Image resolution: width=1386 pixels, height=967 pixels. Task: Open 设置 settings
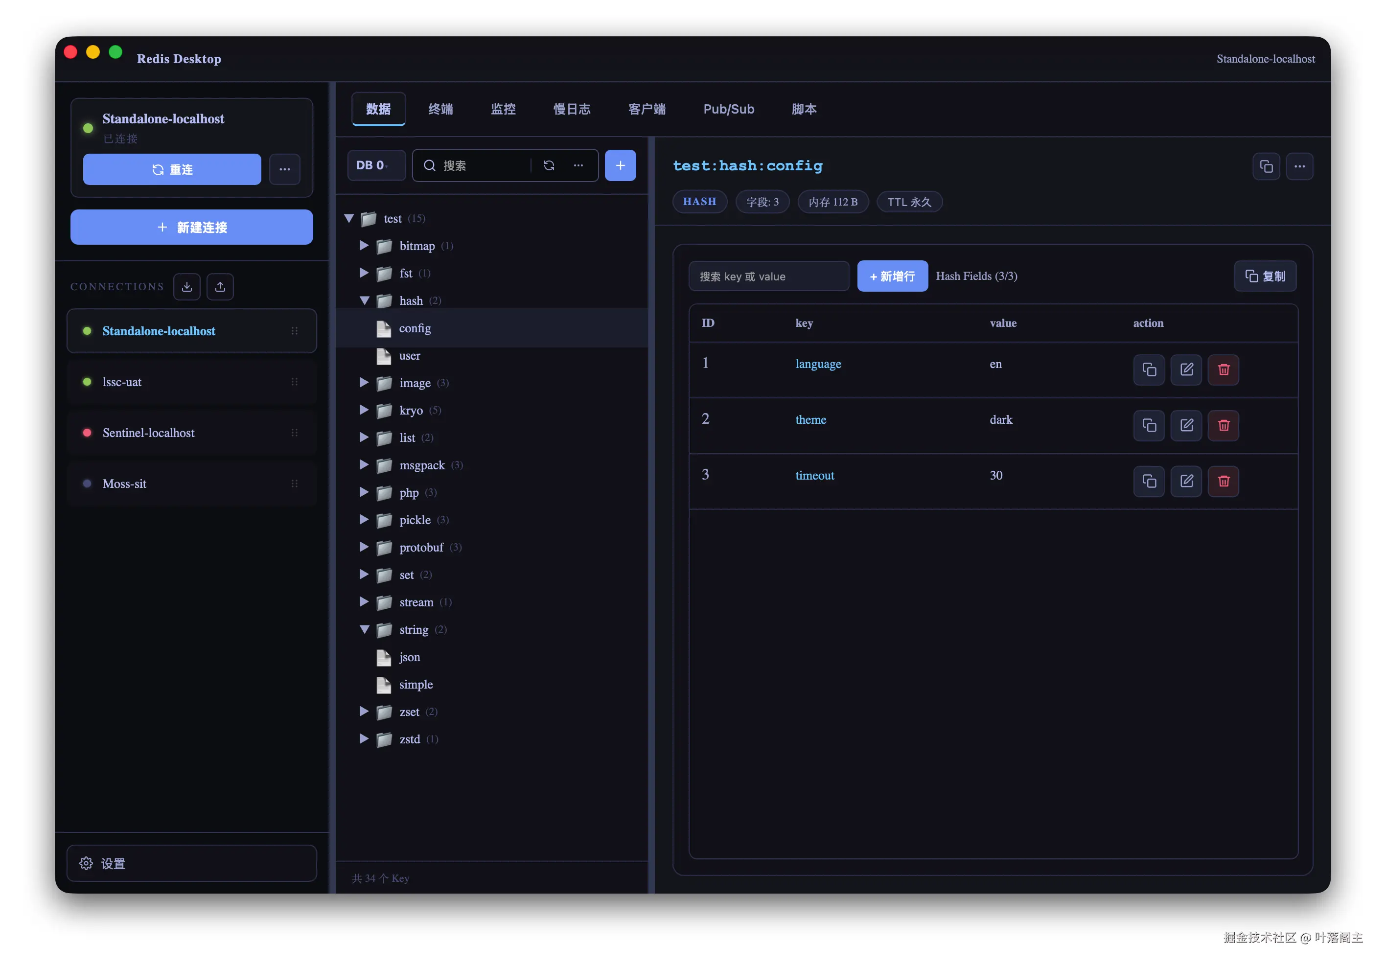point(191,863)
